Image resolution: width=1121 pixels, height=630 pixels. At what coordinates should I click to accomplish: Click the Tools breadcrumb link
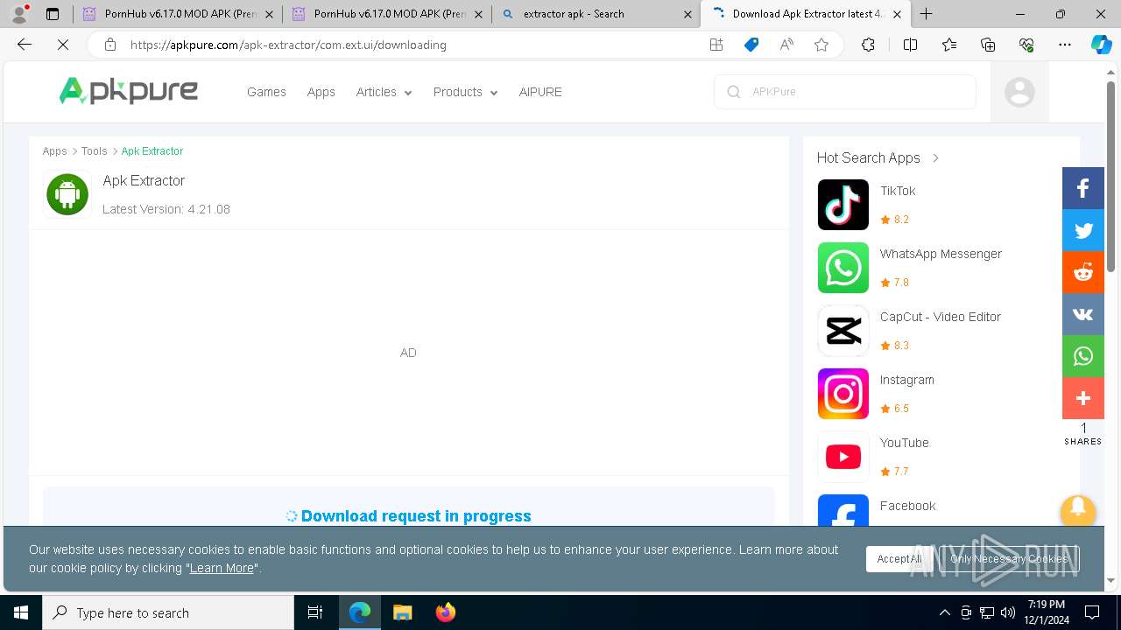95,151
